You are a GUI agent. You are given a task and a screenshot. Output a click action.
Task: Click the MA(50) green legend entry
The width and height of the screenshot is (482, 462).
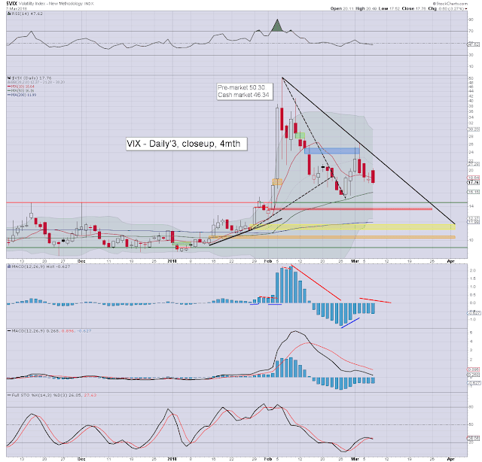coord(22,90)
